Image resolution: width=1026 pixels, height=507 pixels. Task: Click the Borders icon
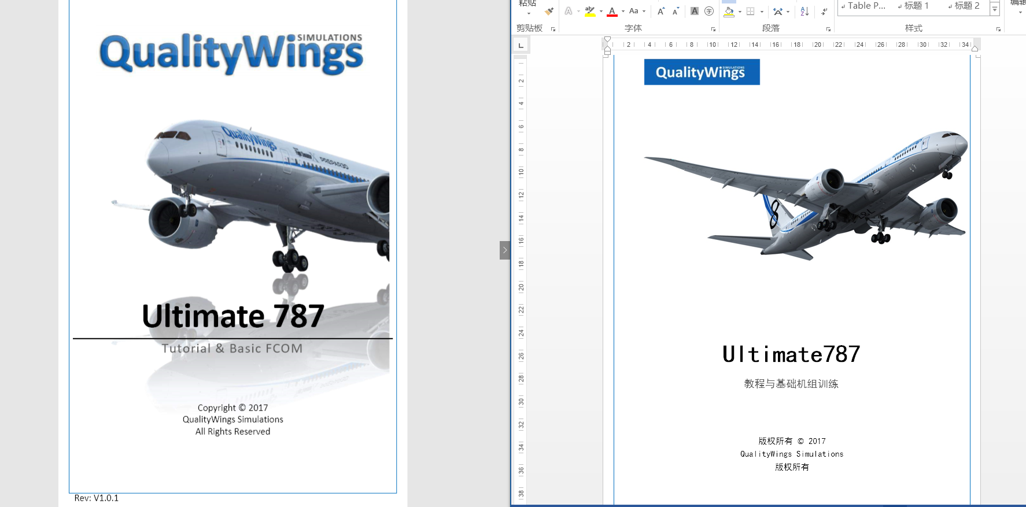pyautogui.click(x=751, y=11)
